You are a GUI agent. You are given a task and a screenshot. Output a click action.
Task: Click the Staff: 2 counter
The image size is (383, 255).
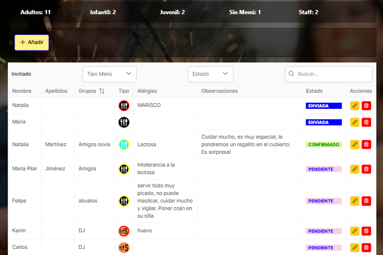tap(308, 12)
